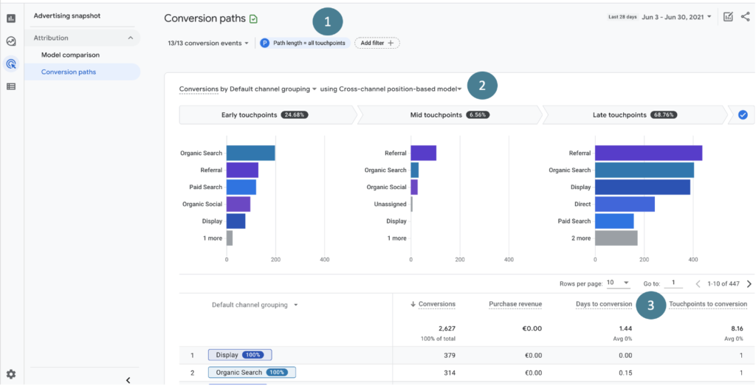The width and height of the screenshot is (756, 386).
Task: Open Advertising snapshot
Action: [67, 16]
